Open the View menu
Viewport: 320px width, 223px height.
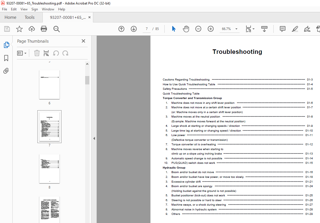24,9
